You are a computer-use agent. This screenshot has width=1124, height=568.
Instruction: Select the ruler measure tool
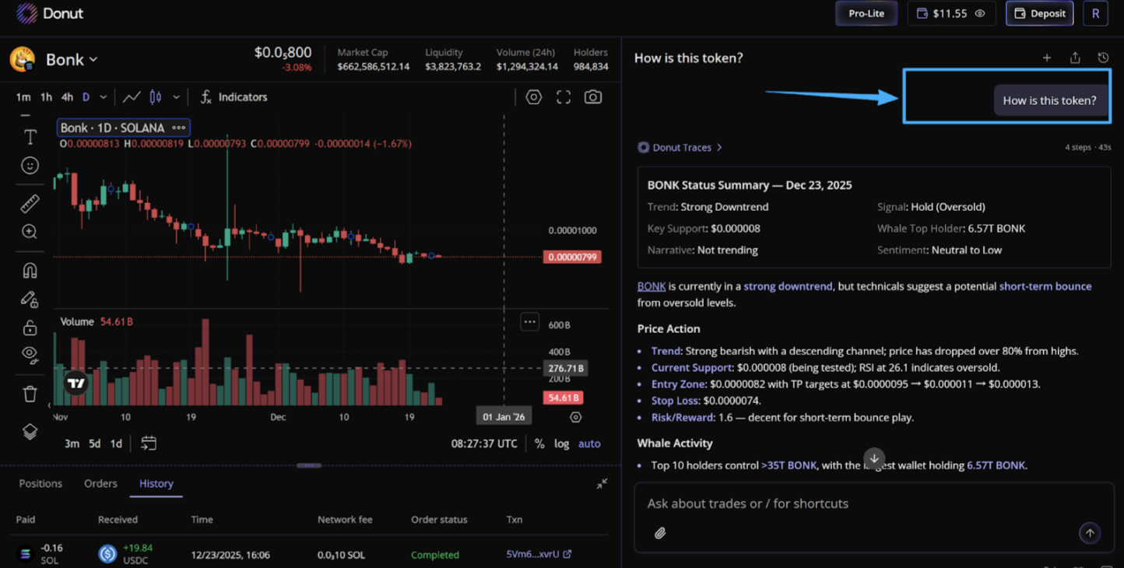point(30,204)
